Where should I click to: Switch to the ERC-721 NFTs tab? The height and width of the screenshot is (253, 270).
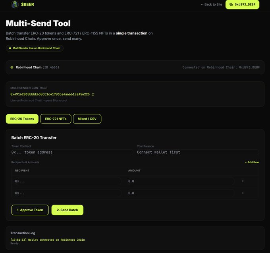click(x=56, y=119)
